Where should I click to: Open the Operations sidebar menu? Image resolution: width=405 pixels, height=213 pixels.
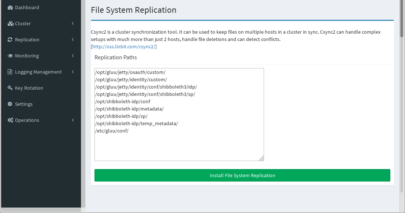41,120
